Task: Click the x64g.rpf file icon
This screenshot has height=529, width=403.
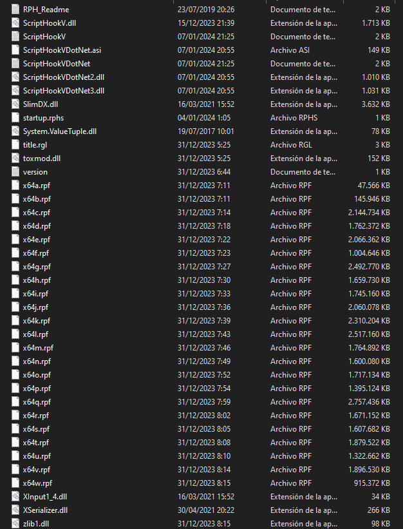Action: pyautogui.click(x=15, y=267)
